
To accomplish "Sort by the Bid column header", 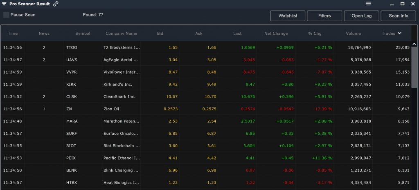I will tap(160, 34).
